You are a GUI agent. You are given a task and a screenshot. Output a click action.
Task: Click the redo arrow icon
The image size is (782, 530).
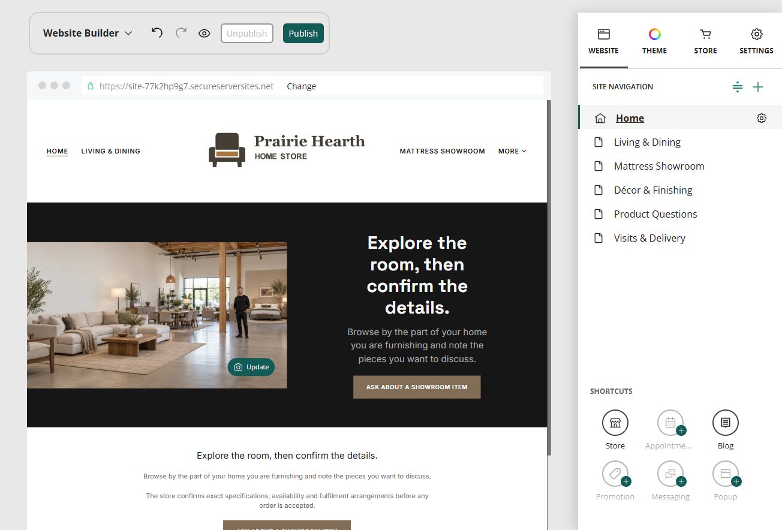(181, 33)
